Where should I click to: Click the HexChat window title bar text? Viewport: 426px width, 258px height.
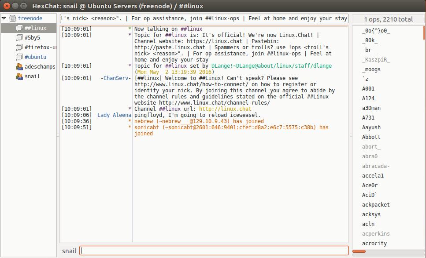tap(118, 6)
